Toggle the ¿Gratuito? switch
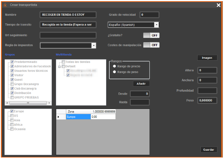The width and height of the screenshot is (224, 159). tap(151, 35)
